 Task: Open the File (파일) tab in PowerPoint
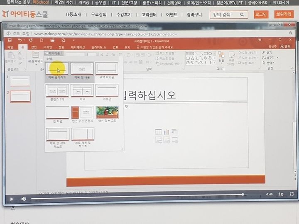pos(10,47)
